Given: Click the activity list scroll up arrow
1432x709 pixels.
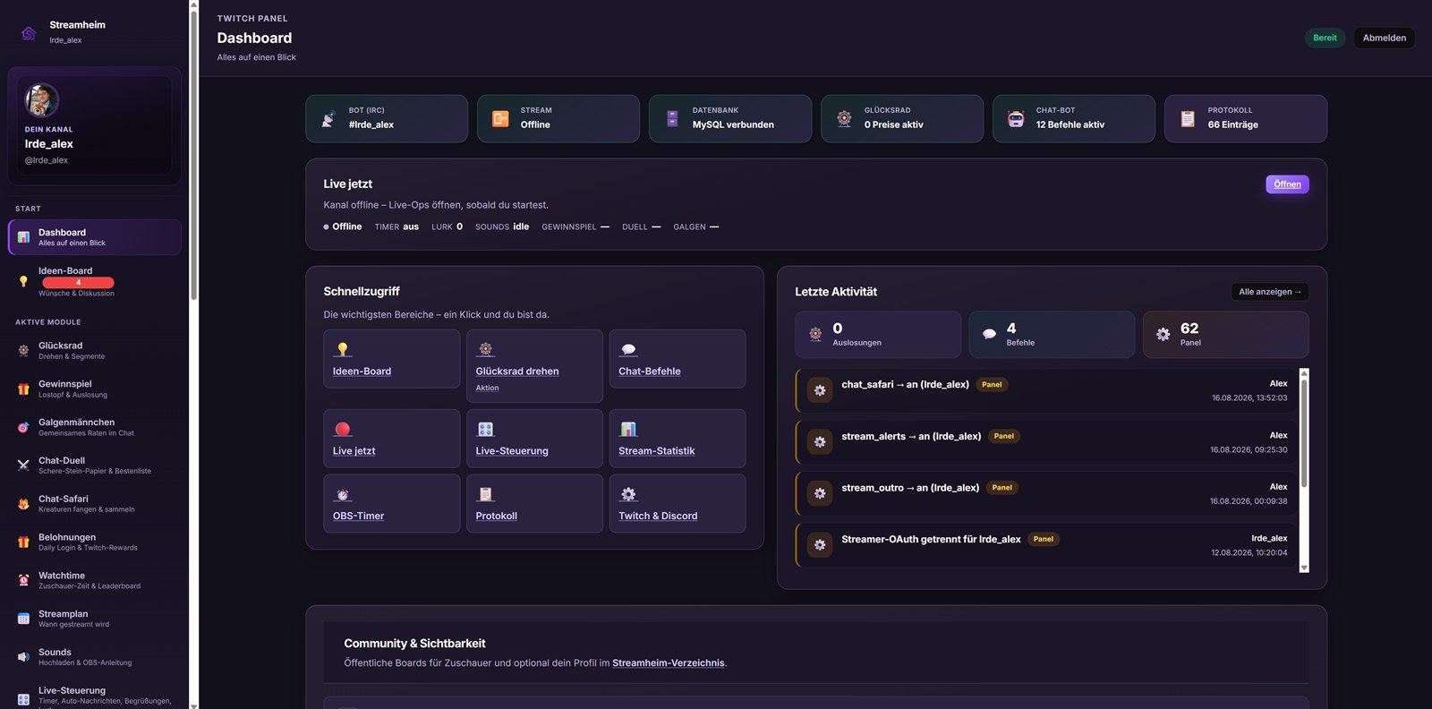Looking at the screenshot, I should [1304, 372].
